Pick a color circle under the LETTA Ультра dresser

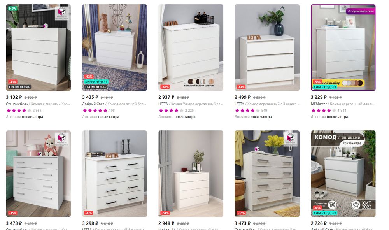point(199,81)
